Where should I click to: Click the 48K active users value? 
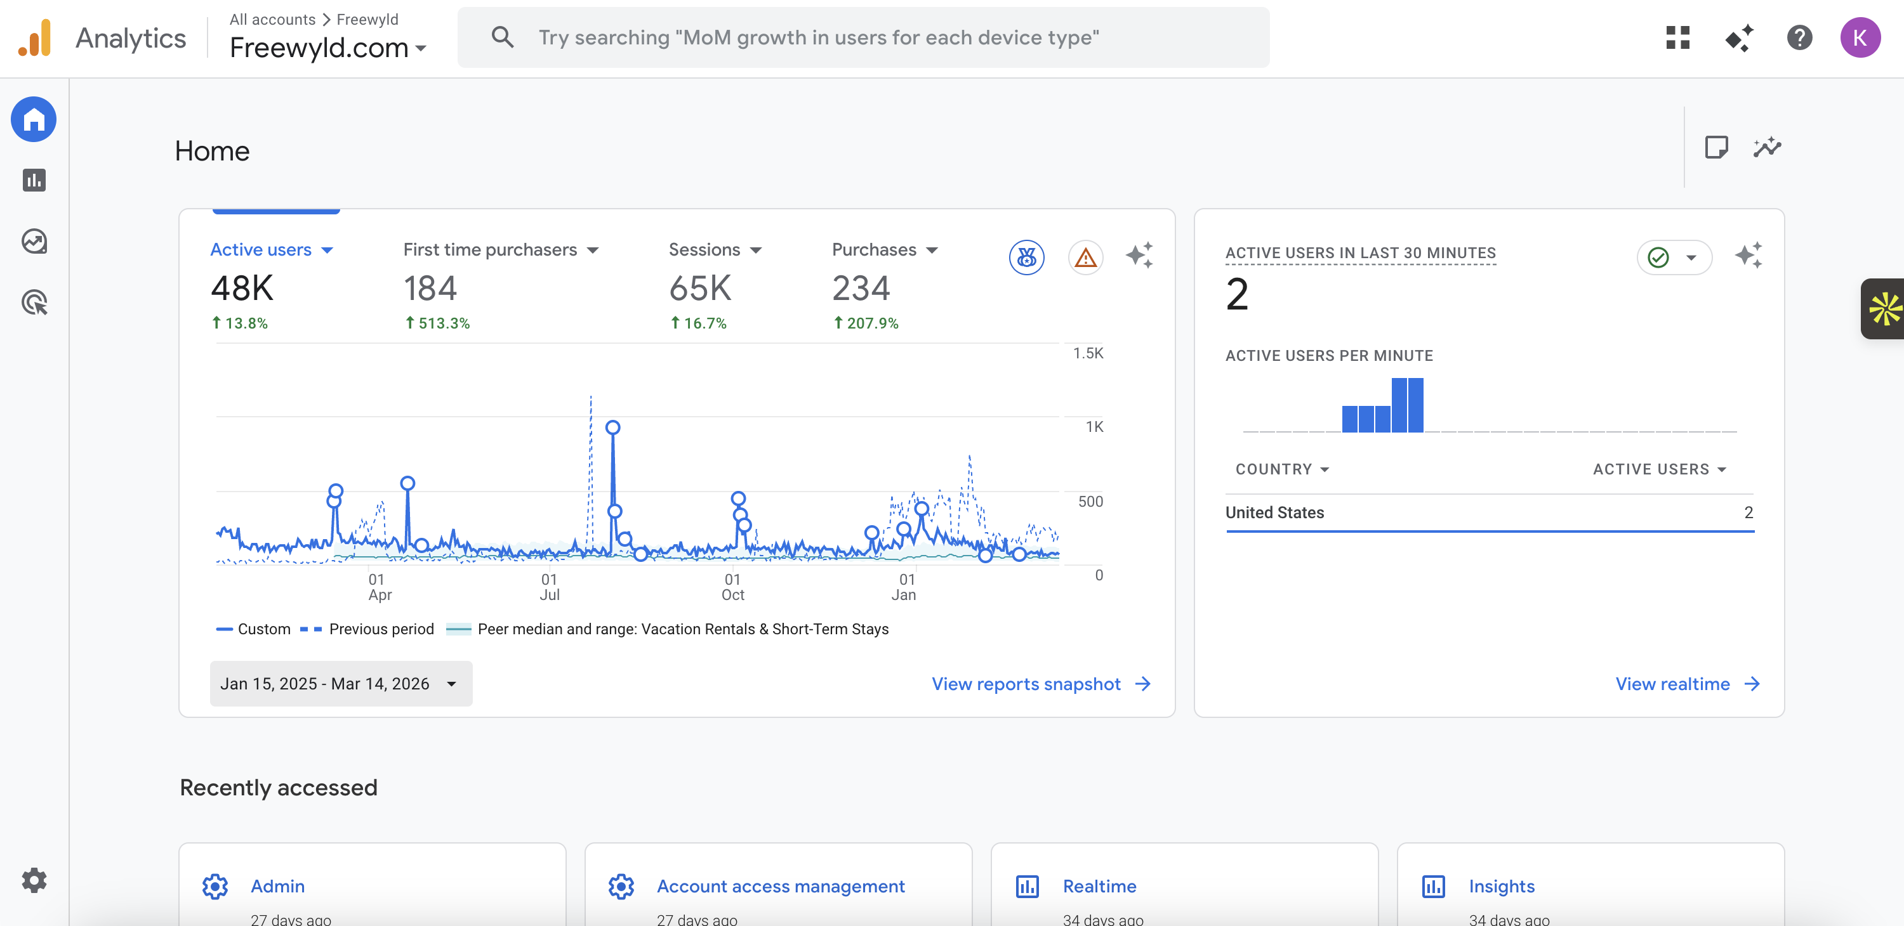tap(242, 288)
